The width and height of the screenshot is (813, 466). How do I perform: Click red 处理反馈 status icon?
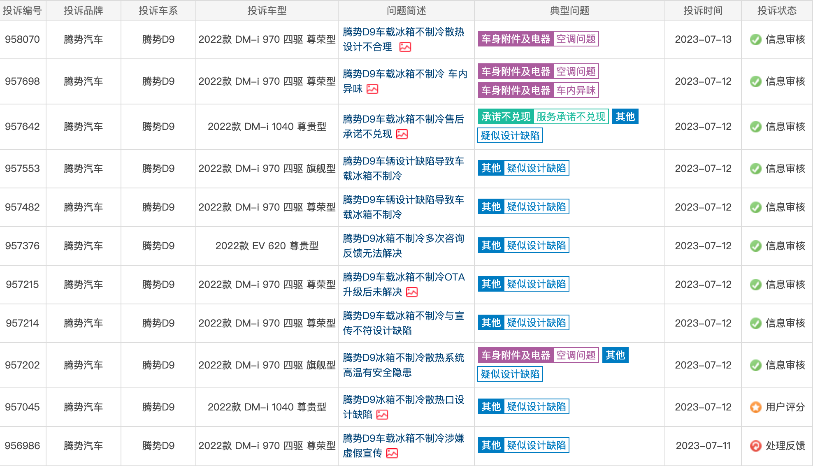(755, 446)
